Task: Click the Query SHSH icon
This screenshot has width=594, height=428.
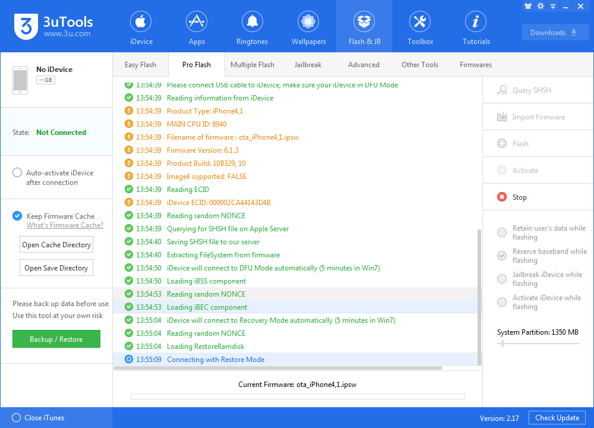Action: (502, 90)
